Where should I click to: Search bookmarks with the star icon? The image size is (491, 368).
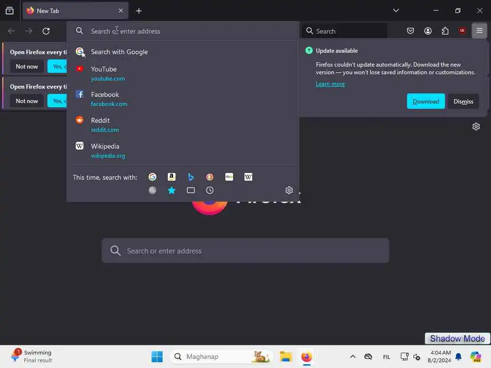[x=172, y=190]
